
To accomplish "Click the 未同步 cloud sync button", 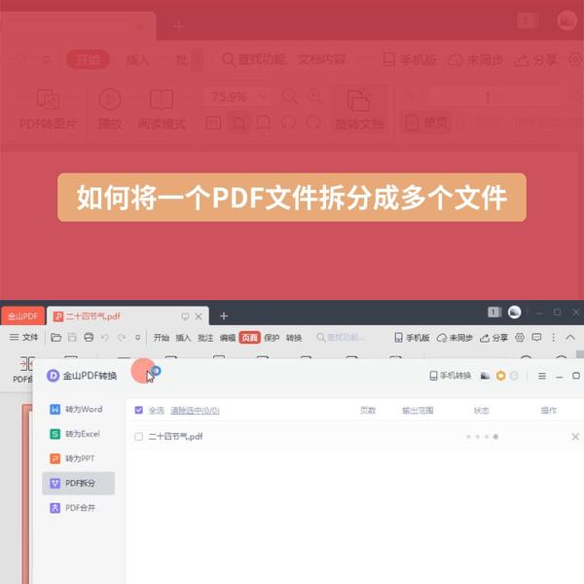I will click(455, 338).
